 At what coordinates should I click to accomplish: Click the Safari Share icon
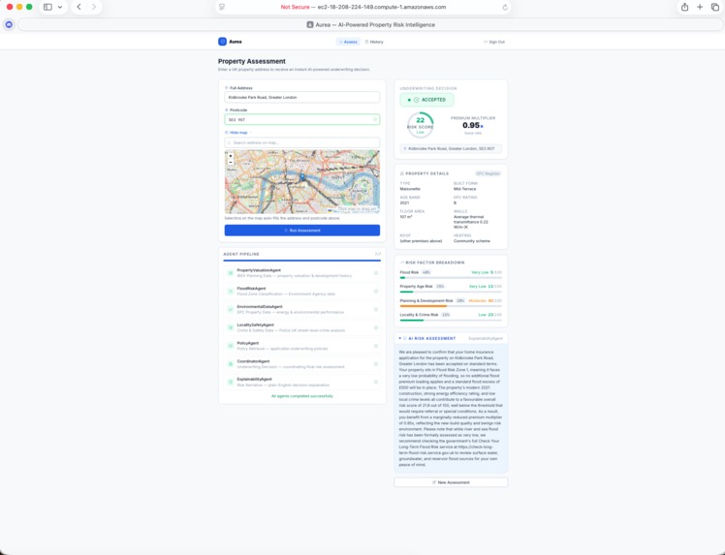(684, 7)
